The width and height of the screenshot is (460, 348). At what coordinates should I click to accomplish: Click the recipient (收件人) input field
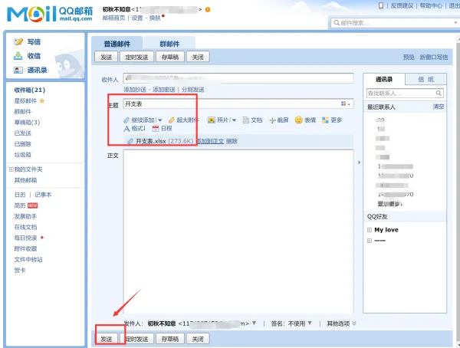tap(238, 78)
